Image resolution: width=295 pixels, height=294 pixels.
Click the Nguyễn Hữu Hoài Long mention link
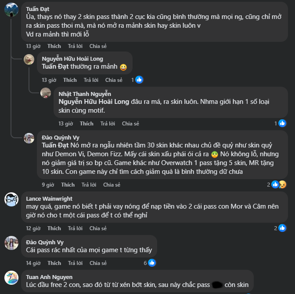(94, 102)
